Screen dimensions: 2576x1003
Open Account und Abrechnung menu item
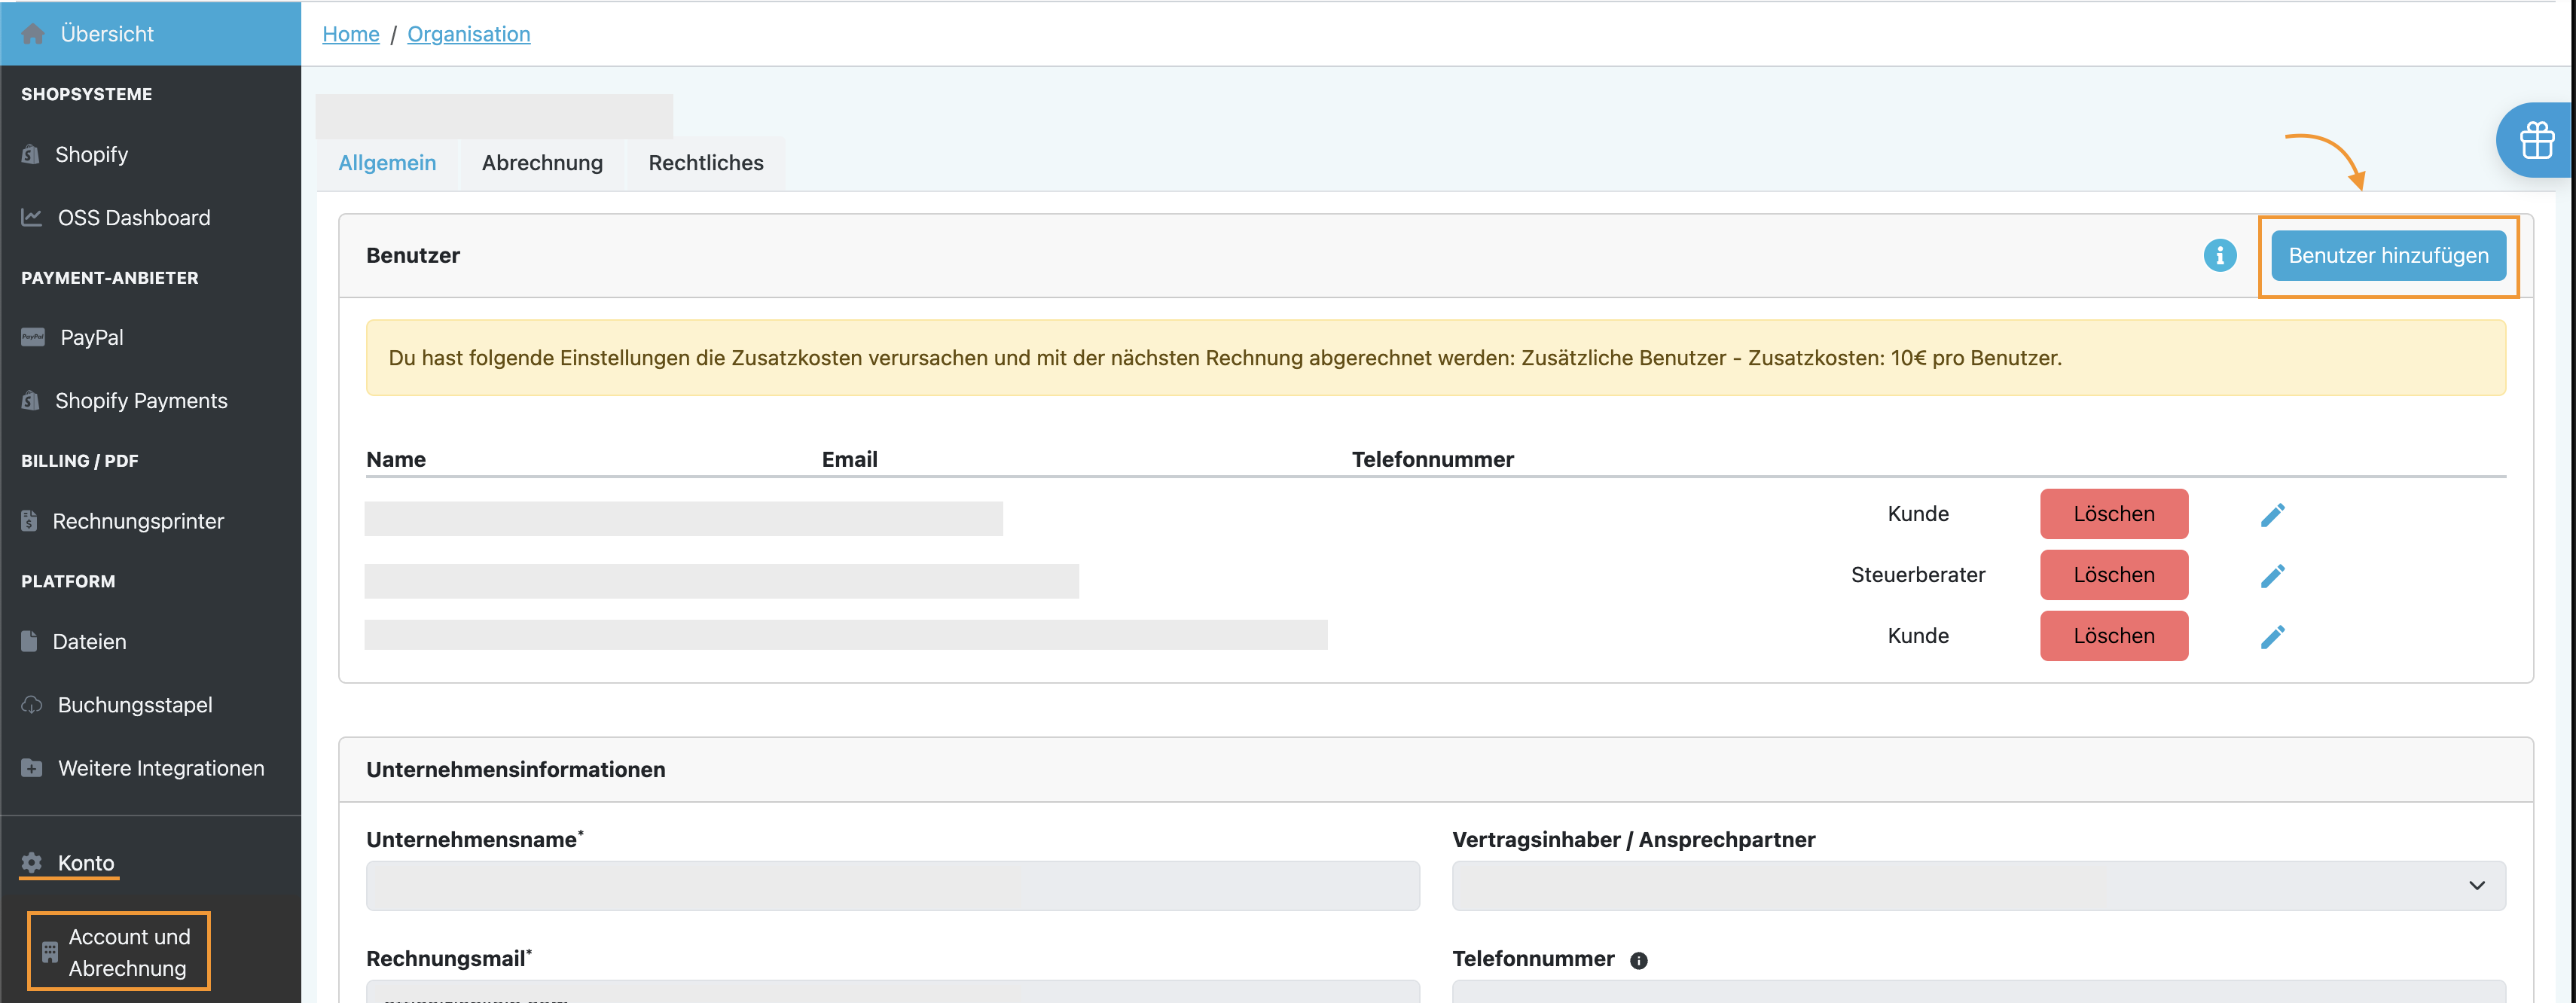(128, 952)
